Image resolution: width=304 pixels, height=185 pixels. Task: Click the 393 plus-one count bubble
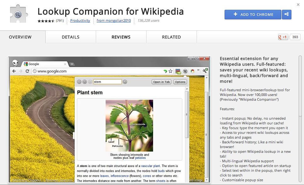pyautogui.click(x=295, y=37)
